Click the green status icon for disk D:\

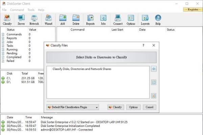[x=3, y=82]
